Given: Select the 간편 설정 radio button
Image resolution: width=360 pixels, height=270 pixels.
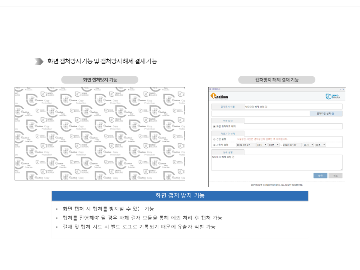Looking at the screenshot, I should [214, 139].
